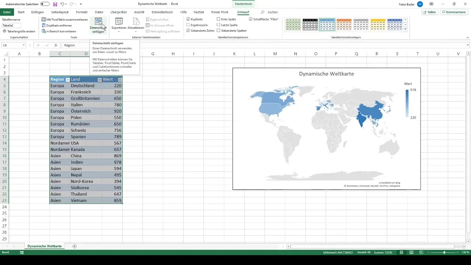The height and width of the screenshot is (265, 471).
Task: Open the Fabio Basler account avatar
Action: click(x=420, y=4)
